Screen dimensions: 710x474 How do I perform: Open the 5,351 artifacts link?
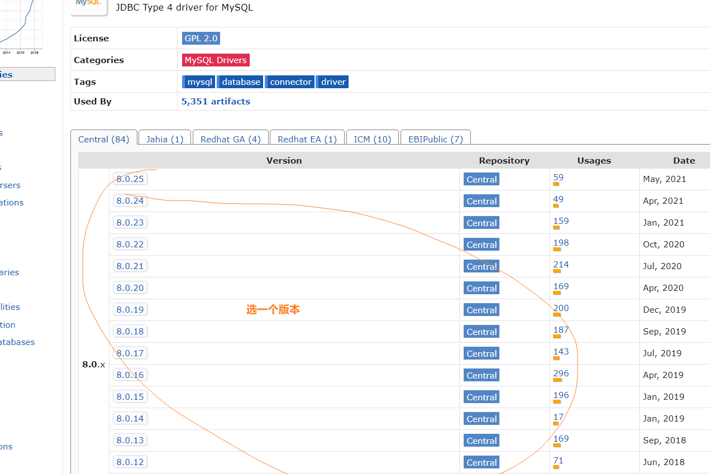coord(216,102)
